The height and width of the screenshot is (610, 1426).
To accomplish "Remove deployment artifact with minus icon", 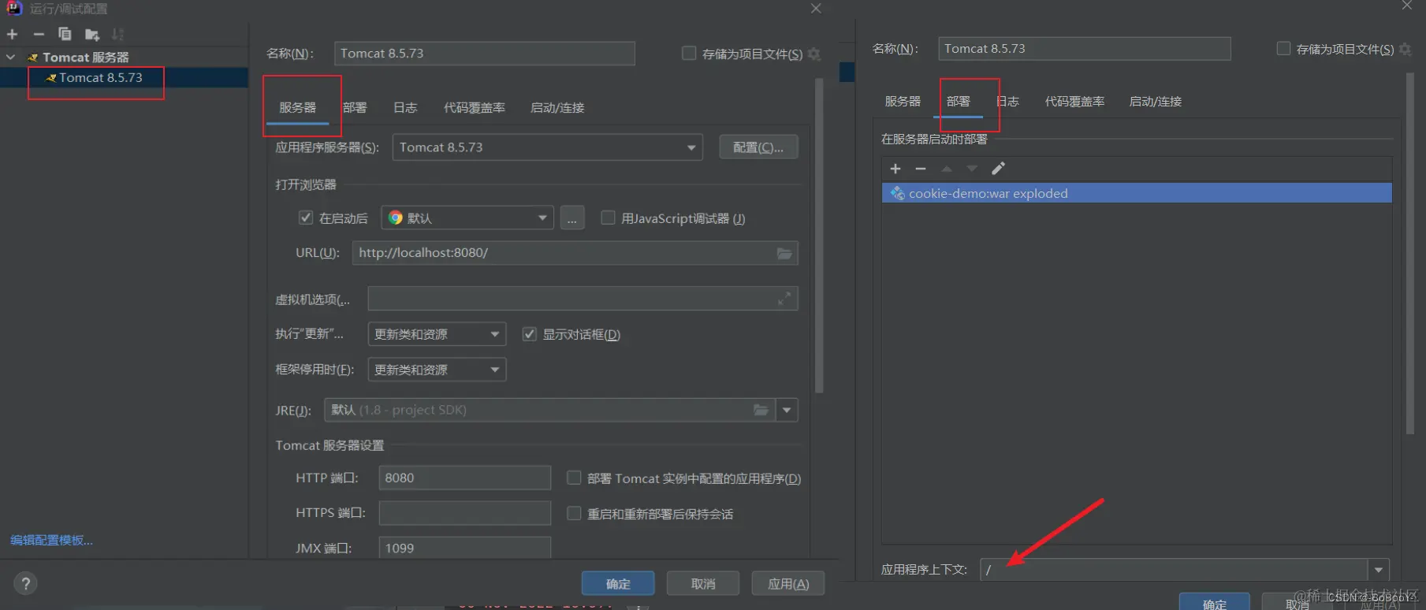I will click(x=920, y=168).
